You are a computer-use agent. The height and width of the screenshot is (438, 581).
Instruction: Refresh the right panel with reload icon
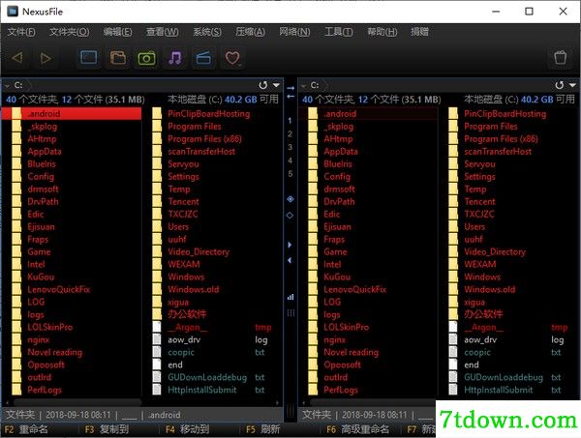[x=560, y=85]
